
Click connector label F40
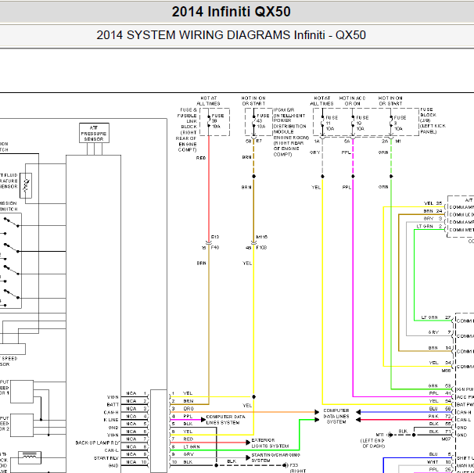click(x=215, y=248)
